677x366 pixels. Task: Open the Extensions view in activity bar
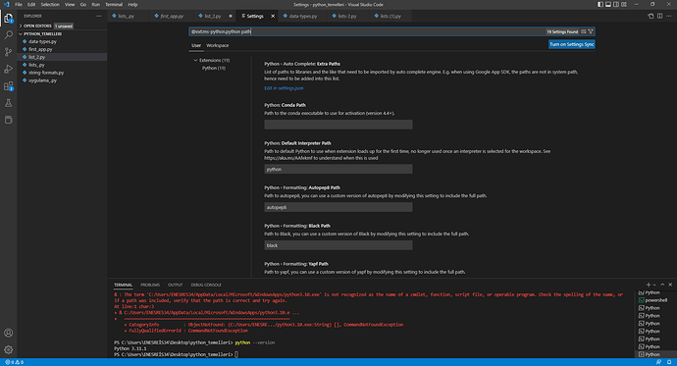point(8,86)
